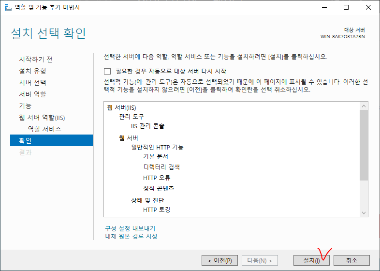Open the 역할 서비스 sub-step
This screenshot has width=380, height=271.
(44, 129)
